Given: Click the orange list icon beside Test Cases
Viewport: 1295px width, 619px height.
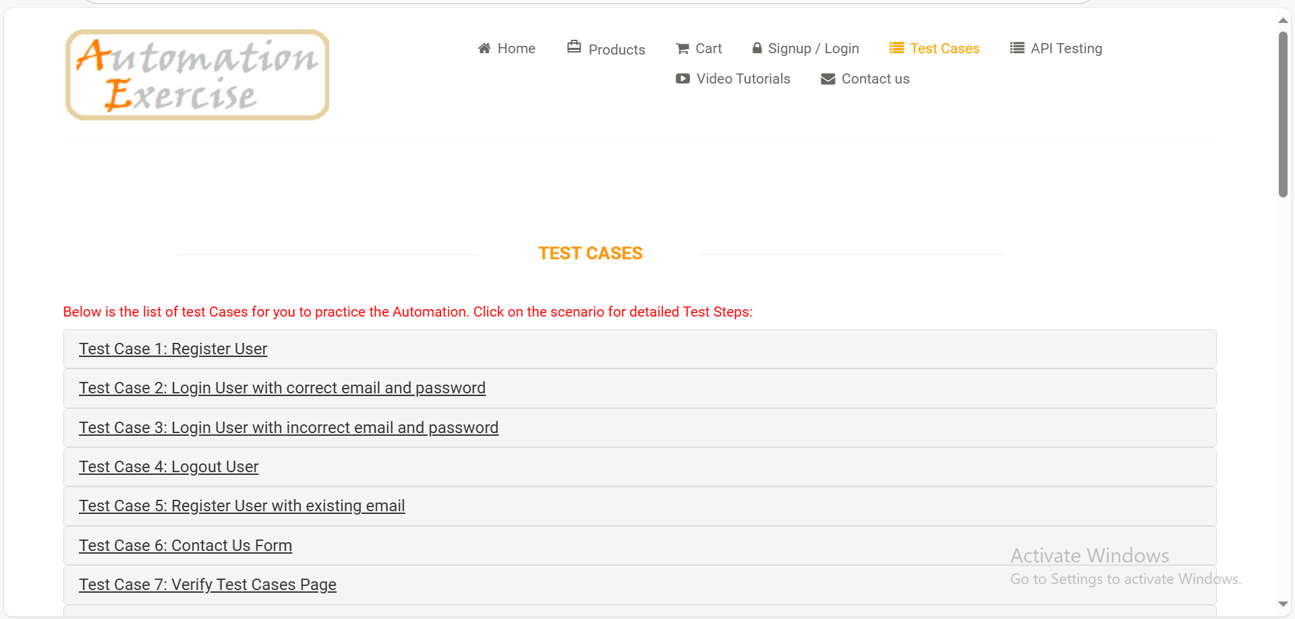Looking at the screenshot, I should [x=896, y=48].
